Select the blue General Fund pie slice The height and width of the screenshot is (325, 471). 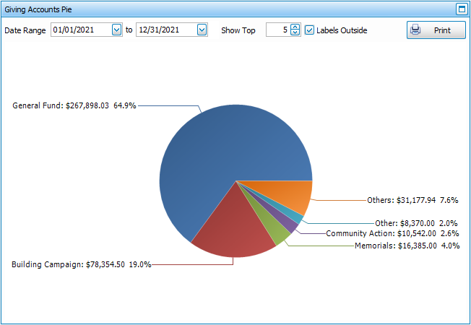tap(217, 152)
